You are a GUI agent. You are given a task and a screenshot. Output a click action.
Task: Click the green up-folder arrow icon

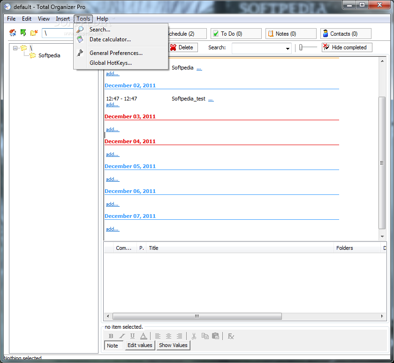point(23,33)
